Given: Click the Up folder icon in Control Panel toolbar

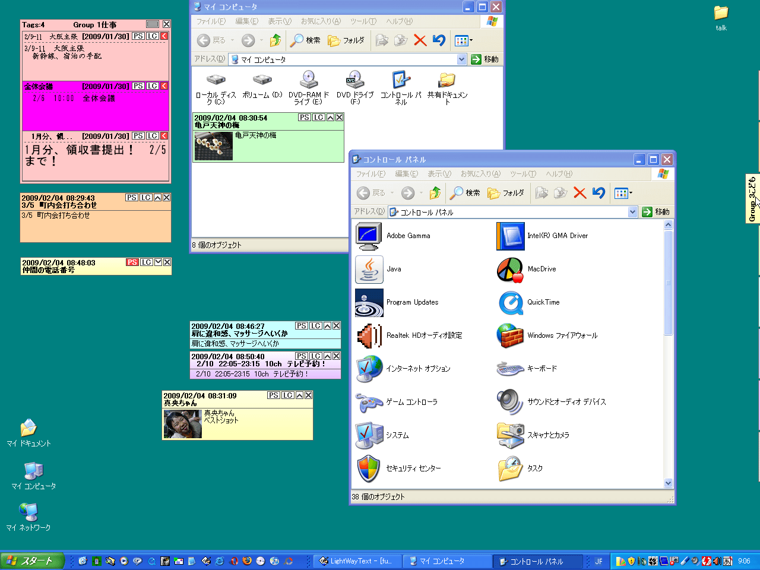Looking at the screenshot, I should pyautogui.click(x=435, y=193).
